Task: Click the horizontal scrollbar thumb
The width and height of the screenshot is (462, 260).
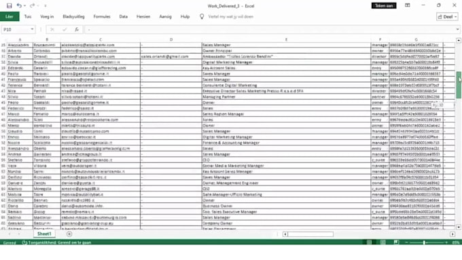Action: point(310,234)
